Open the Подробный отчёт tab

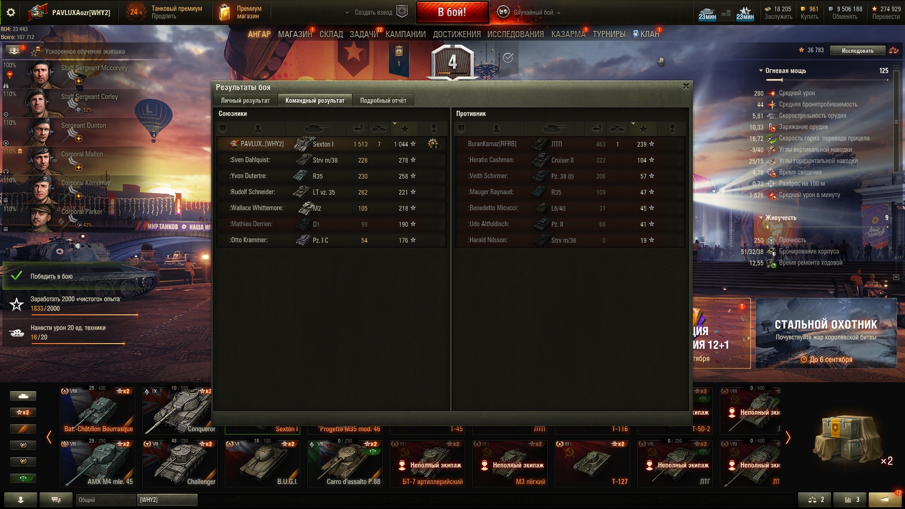tap(383, 100)
